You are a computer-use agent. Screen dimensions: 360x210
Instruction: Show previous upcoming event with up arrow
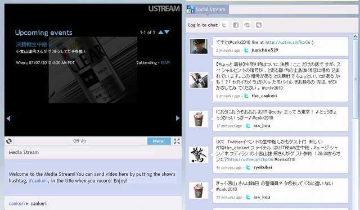pos(161,32)
